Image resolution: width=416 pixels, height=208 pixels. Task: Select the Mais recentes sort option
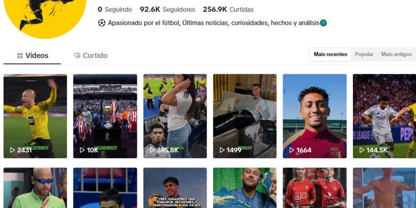pos(330,54)
